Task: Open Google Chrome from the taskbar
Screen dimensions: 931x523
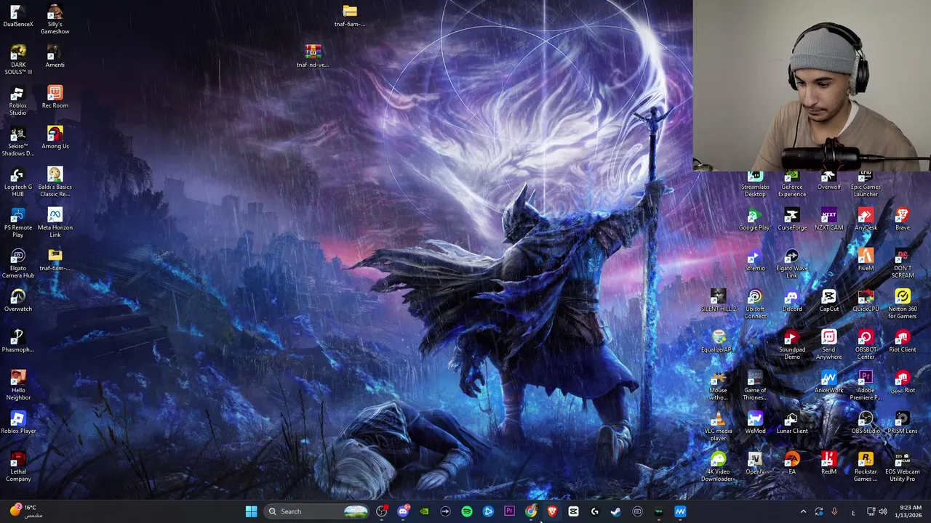Action: tap(531, 511)
